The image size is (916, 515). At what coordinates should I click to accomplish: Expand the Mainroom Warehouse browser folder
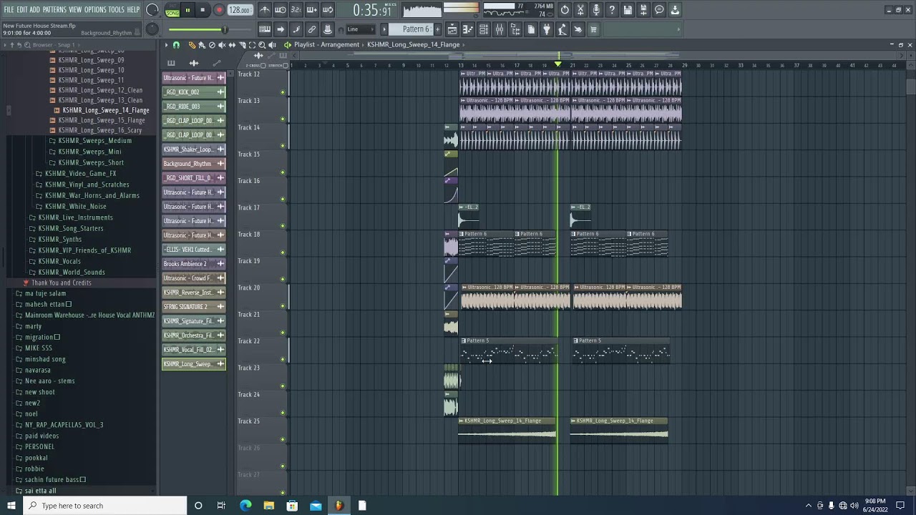click(84, 315)
